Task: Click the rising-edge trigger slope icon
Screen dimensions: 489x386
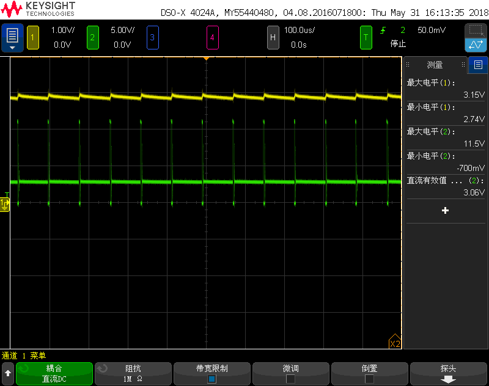Action: pyautogui.click(x=383, y=30)
